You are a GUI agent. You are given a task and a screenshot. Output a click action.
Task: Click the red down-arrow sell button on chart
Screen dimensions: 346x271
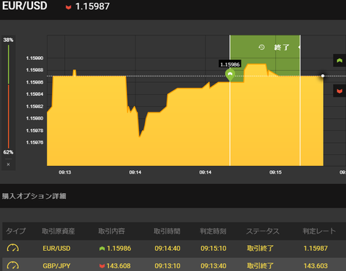[x=340, y=91]
